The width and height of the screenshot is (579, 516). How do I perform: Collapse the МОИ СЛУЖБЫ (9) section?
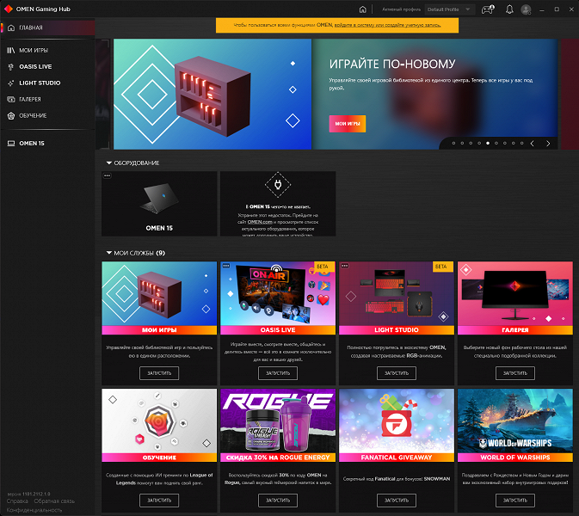click(109, 253)
